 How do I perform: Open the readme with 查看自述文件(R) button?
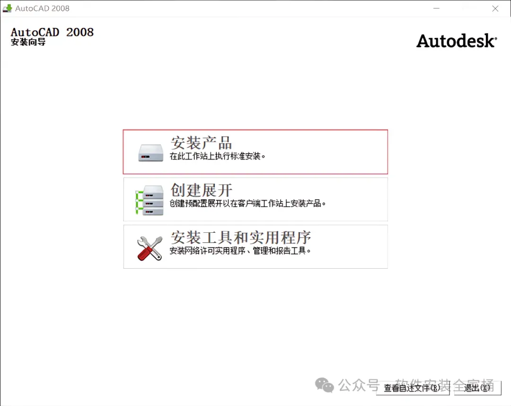[x=413, y=388]
